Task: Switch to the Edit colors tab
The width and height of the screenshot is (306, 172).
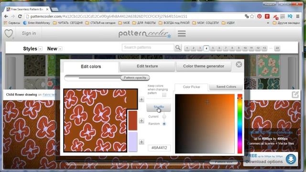Action: pos(91,66)
